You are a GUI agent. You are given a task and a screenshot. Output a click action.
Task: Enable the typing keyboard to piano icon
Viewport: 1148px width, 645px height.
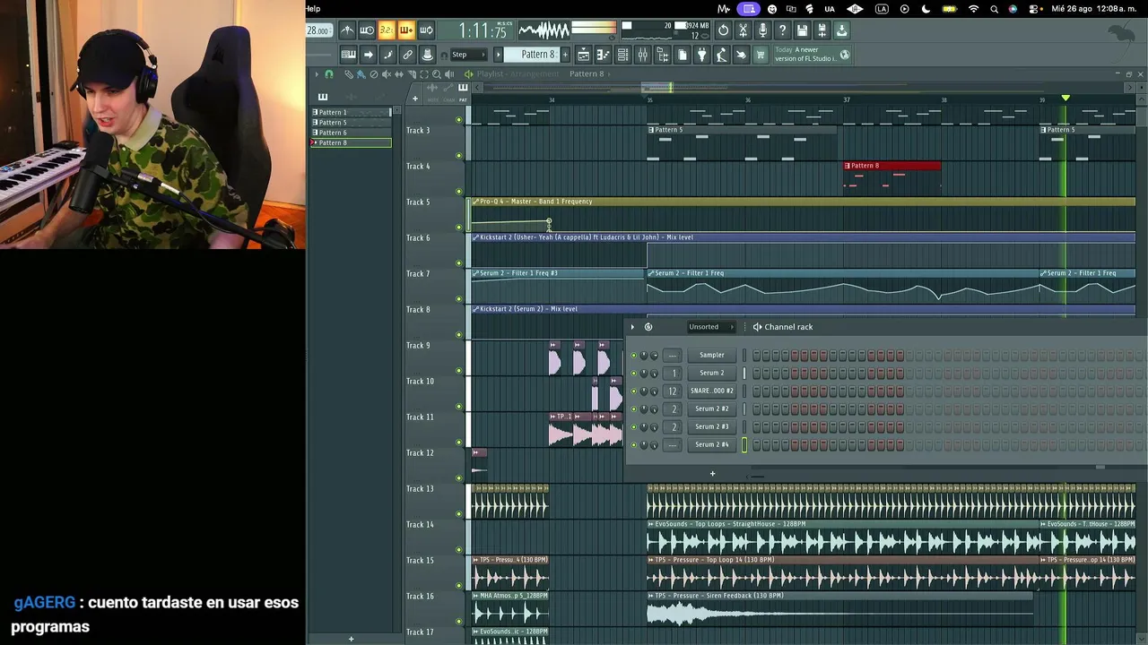coord(348,55)
